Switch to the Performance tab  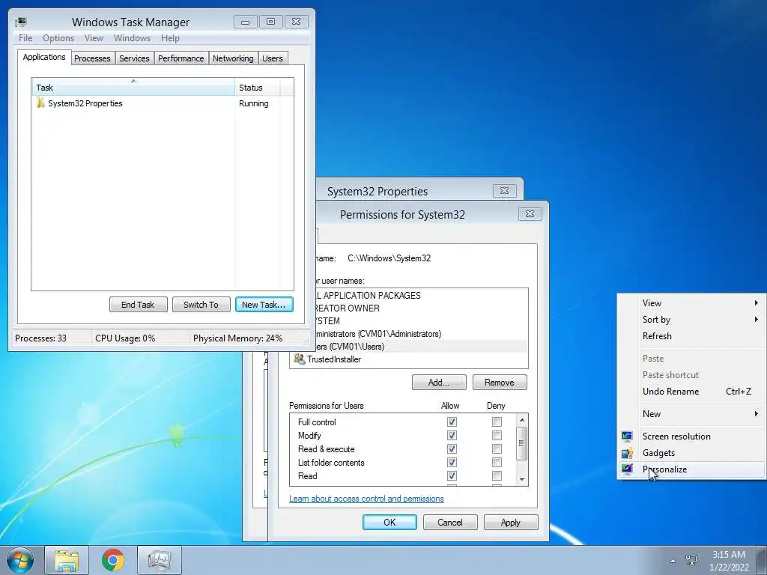click(x=181, y=58)
